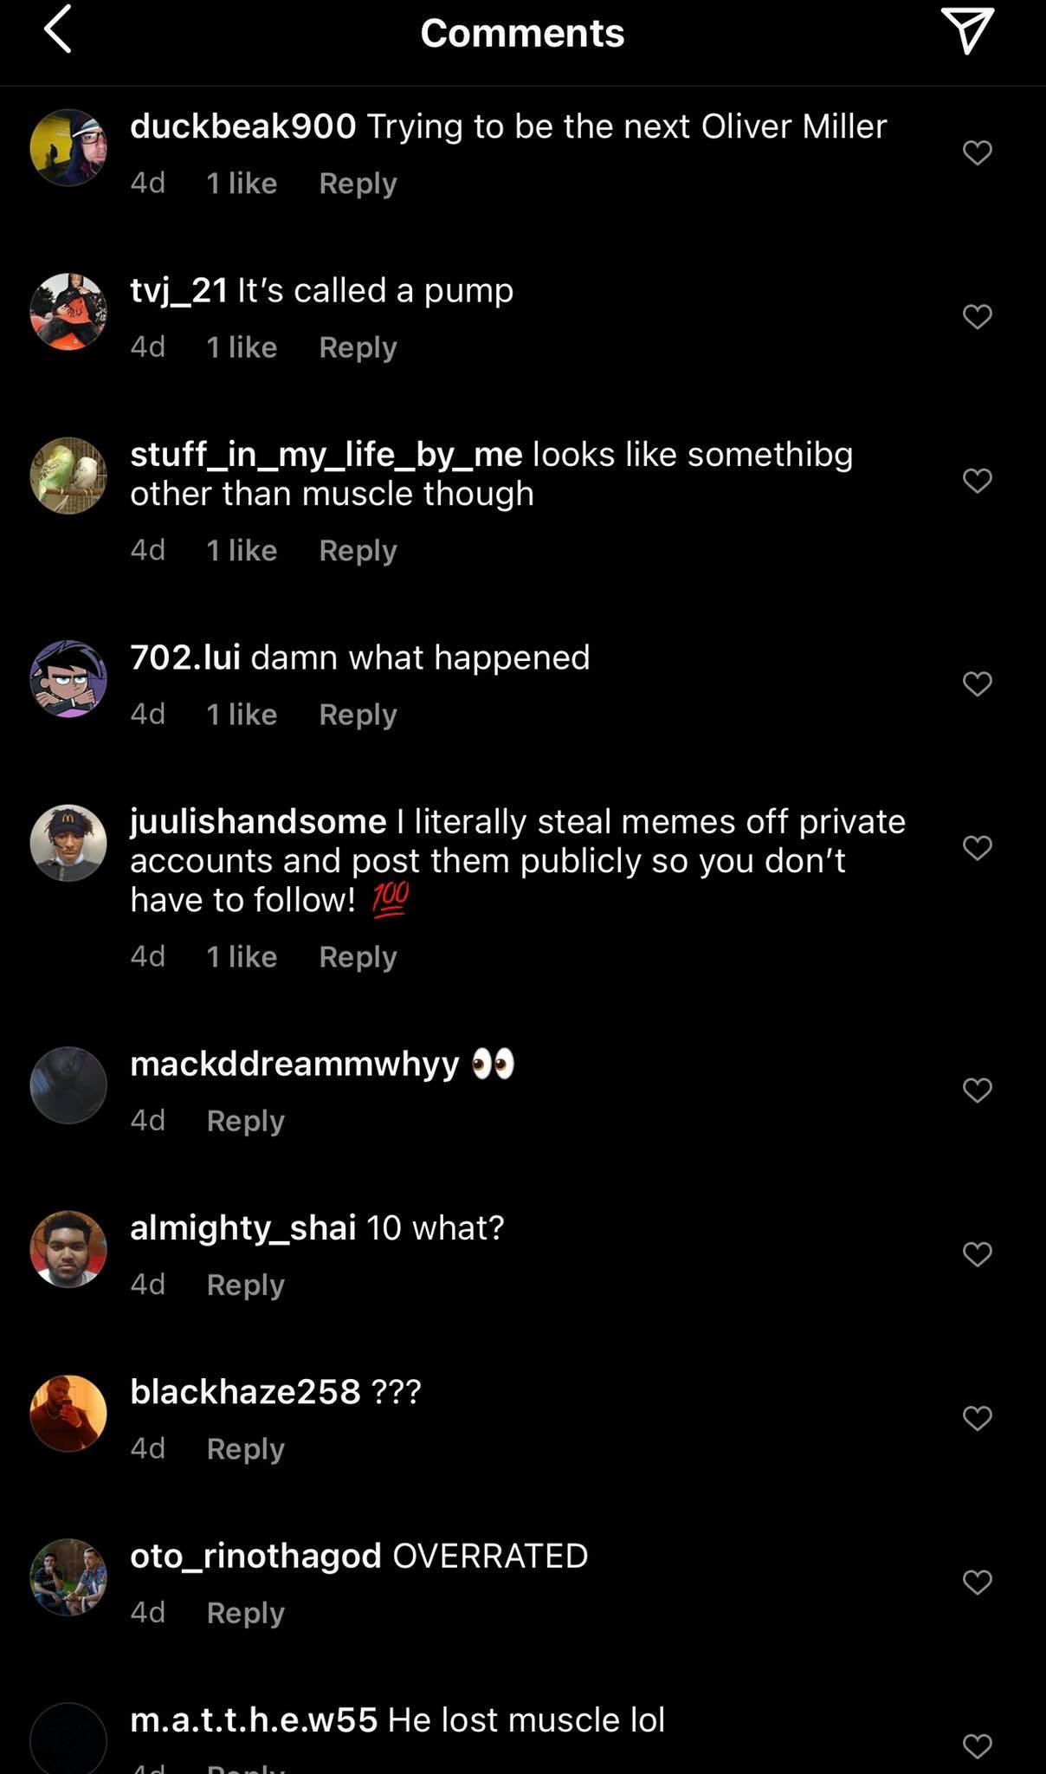View likes on stuff_in_my_life_by_me's comment
Image resolution: width=1046 pixels, height=1774 pixels.
click(x=242, y=550)
